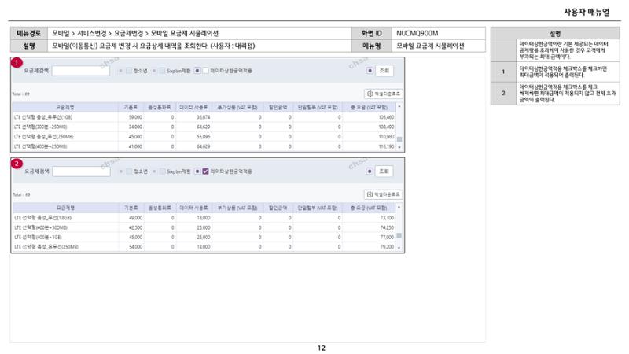Select the row LTE 선택형(400분+1GB)
629x354 pixels.
(x=204, y=238)
